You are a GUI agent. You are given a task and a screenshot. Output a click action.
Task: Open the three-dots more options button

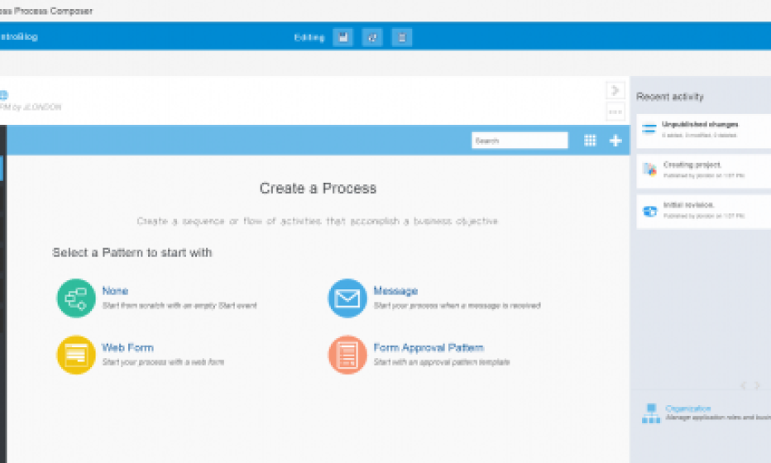pyautogui.click(x=615, y=112)
